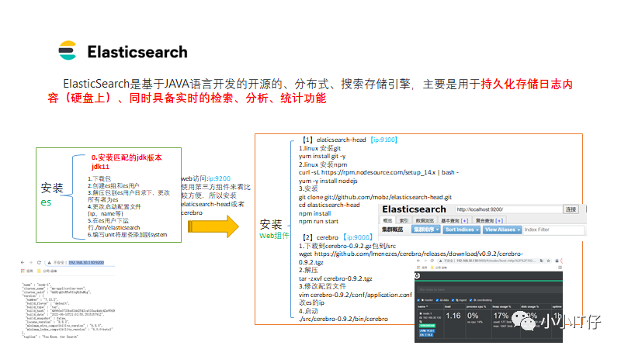Click the build_type line in JSON output
This screenshot has width=621, height=349.
(x=42, y=307)
